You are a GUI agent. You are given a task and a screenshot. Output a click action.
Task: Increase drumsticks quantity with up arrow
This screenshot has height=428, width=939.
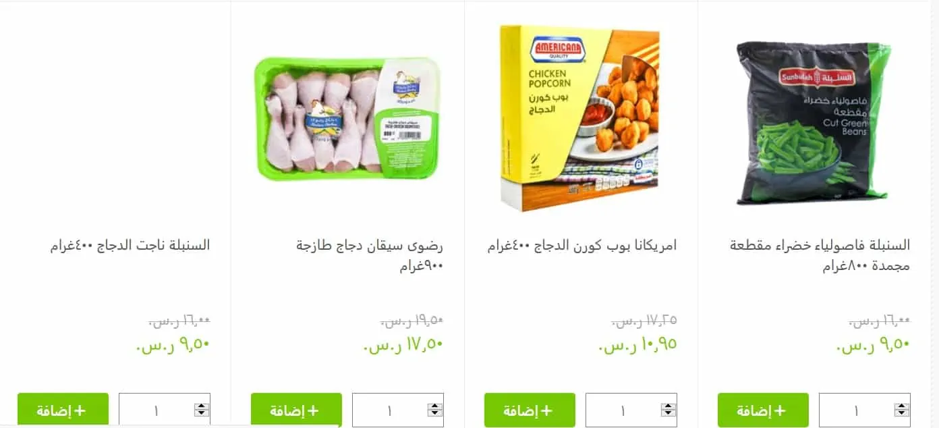point(435,406)
